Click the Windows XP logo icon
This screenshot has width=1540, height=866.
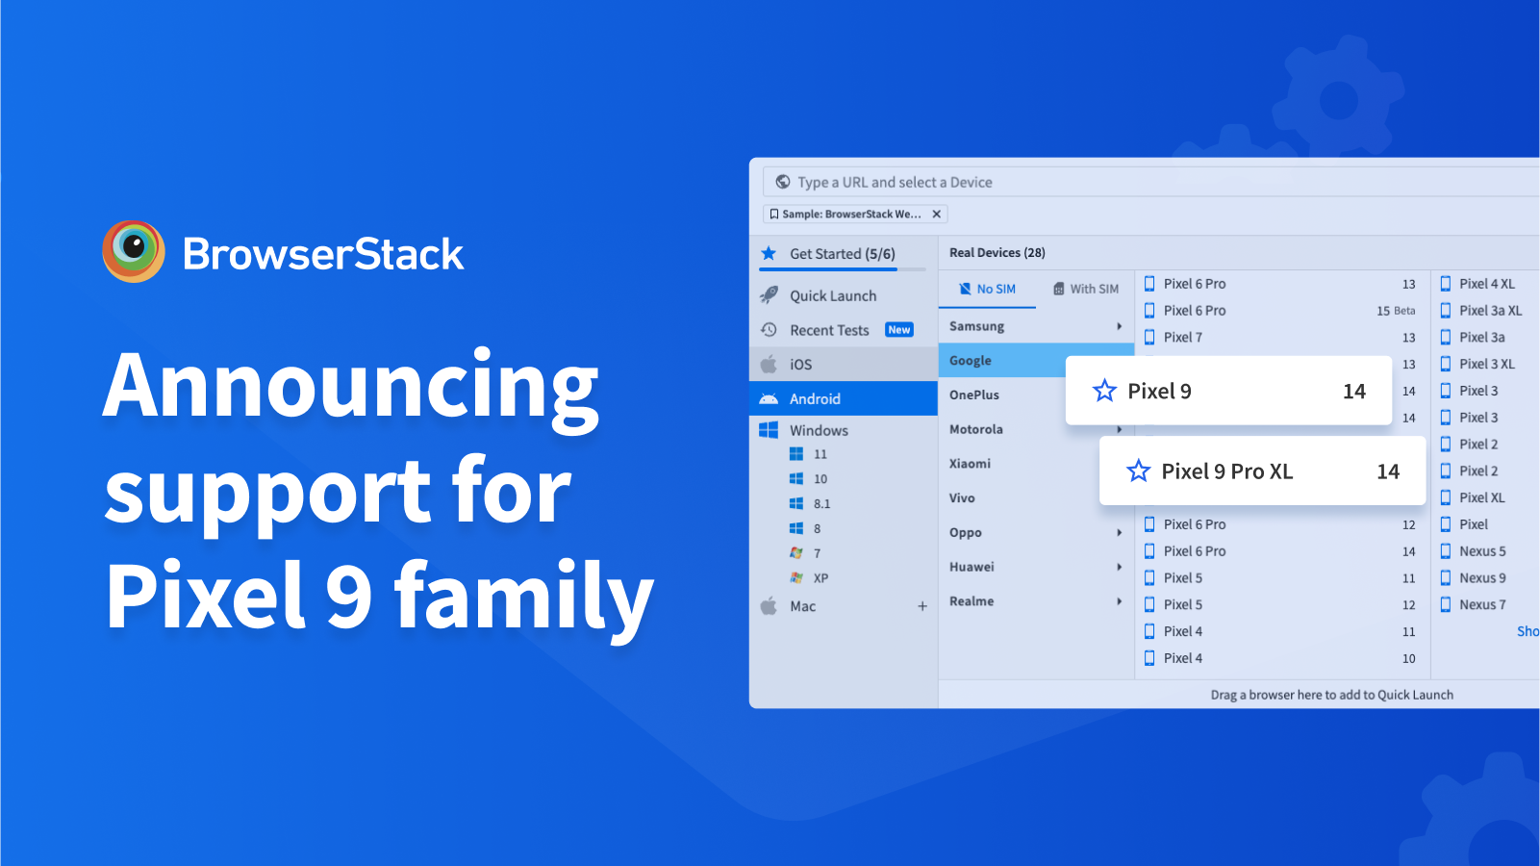point(796,578)
